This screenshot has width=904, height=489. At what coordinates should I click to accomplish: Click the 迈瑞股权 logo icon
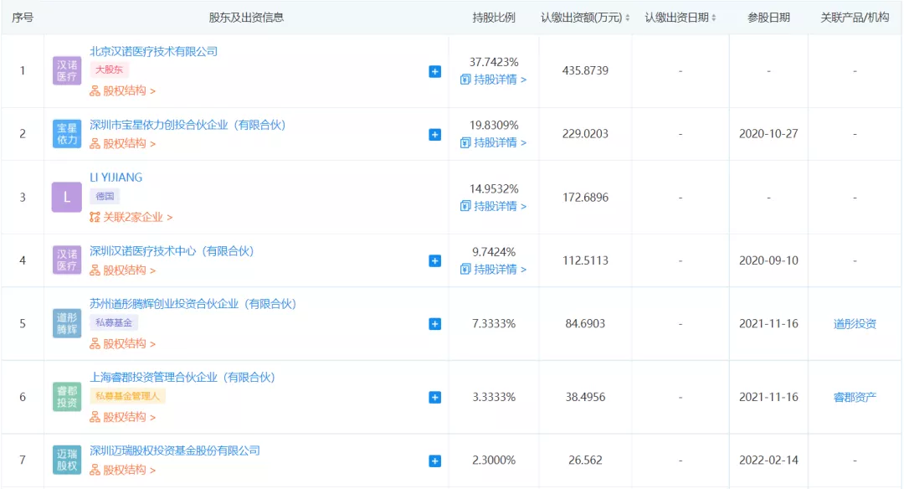pos(67,461)
